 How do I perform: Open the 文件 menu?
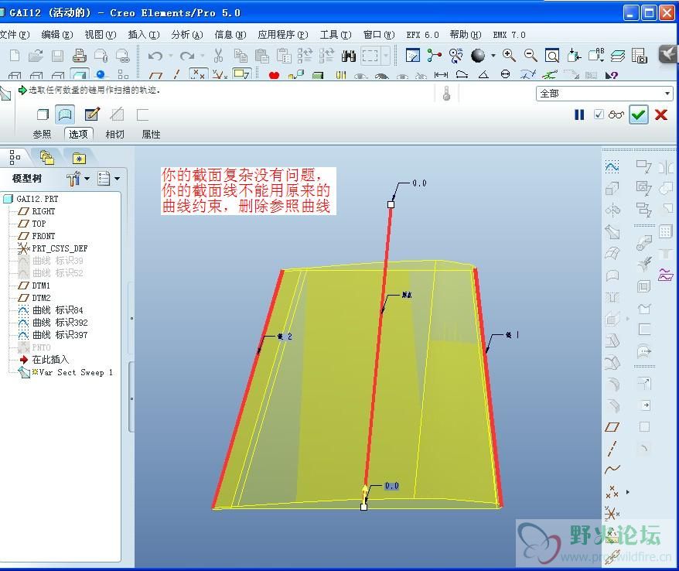14,35
